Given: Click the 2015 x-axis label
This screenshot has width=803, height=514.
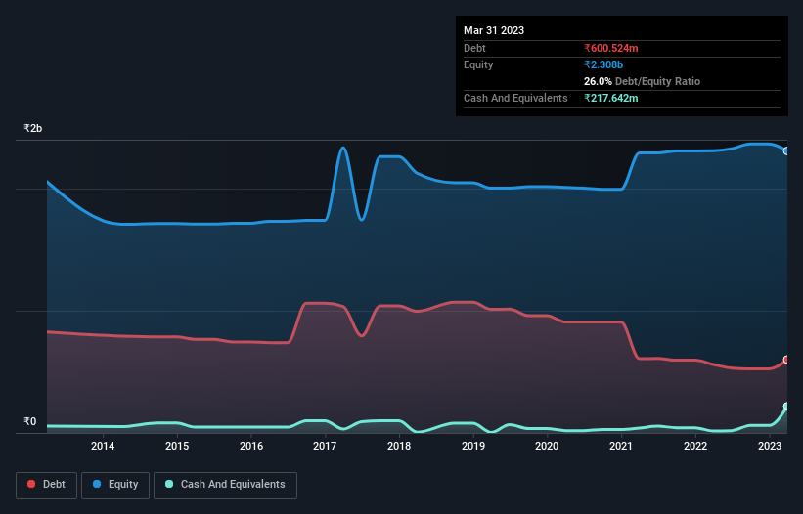Looking at the screenshot, I should (177, 446).
